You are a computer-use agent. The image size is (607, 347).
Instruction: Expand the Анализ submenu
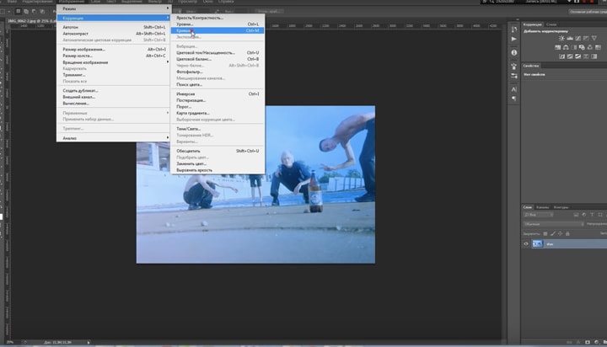[114, 138]
